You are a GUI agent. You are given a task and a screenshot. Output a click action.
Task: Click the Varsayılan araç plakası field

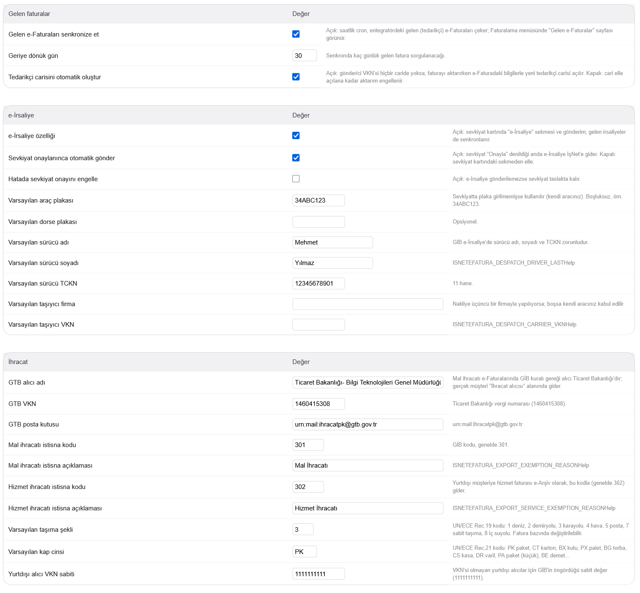click(319, 200)
